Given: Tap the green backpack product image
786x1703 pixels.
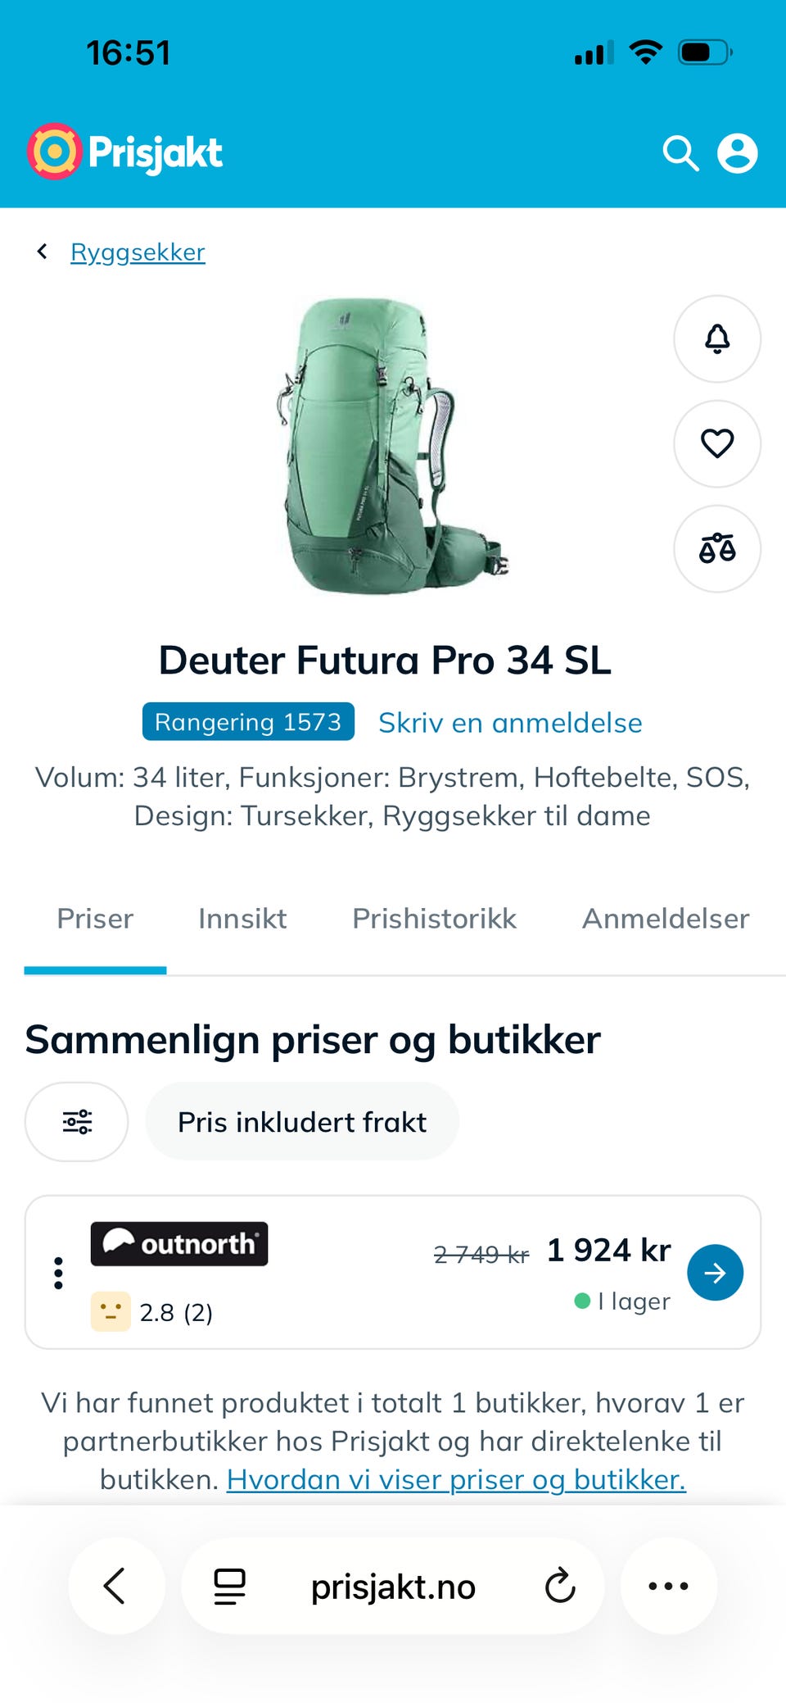Looking at the screenshot, I should 391,445.
